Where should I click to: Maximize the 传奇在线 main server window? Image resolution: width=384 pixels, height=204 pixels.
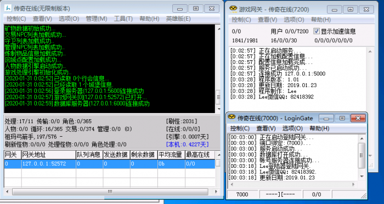click(x=196, y=9)
